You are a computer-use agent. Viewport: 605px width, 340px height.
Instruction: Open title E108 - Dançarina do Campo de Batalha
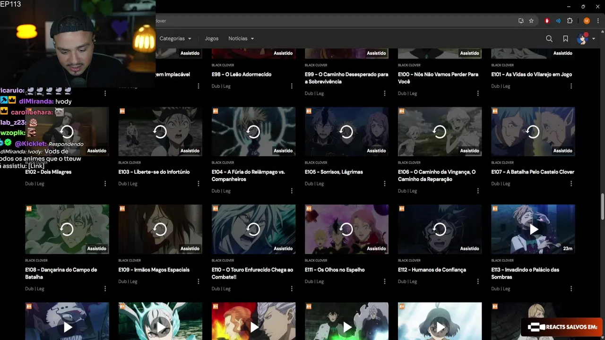point(61,273)
